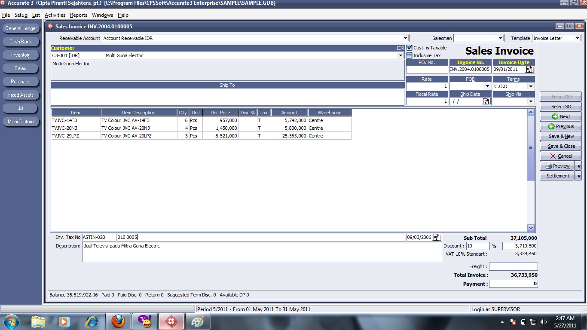Screen dimensions: 587x330
Task: Check the battery status tray icon
Action: (x=523, y=322)
